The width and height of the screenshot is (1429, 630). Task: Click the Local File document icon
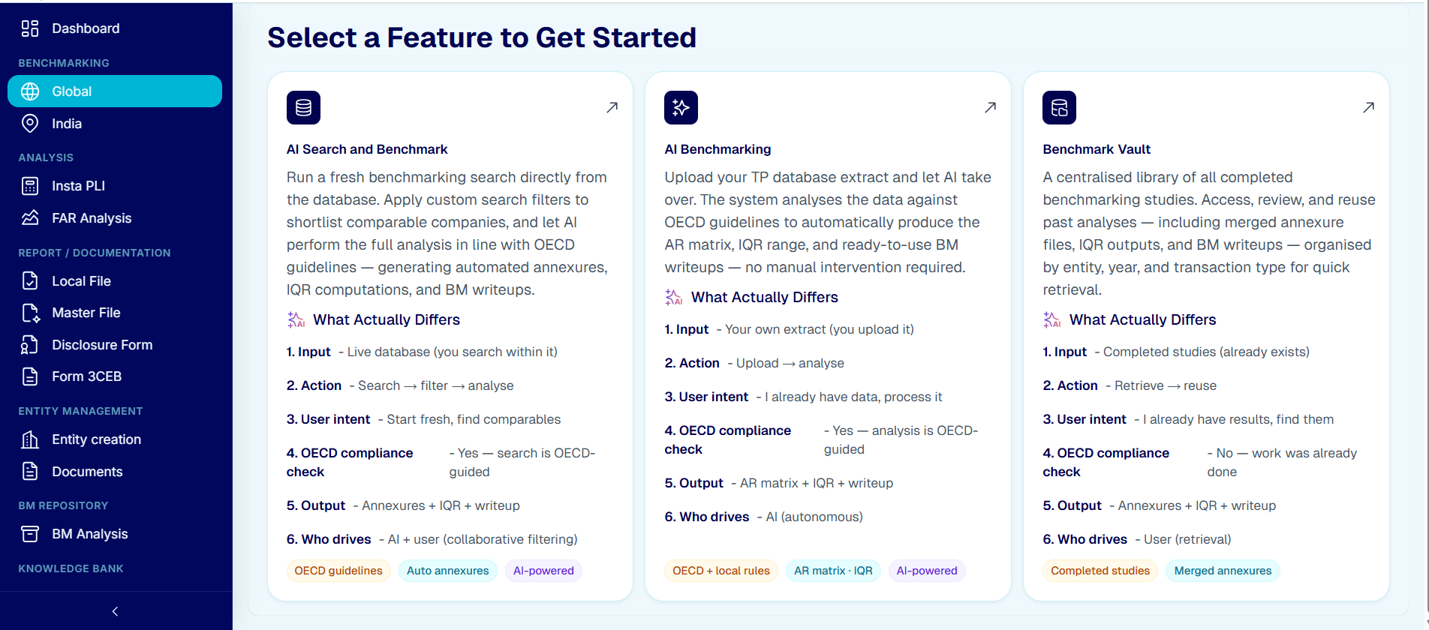pos(30,281)
